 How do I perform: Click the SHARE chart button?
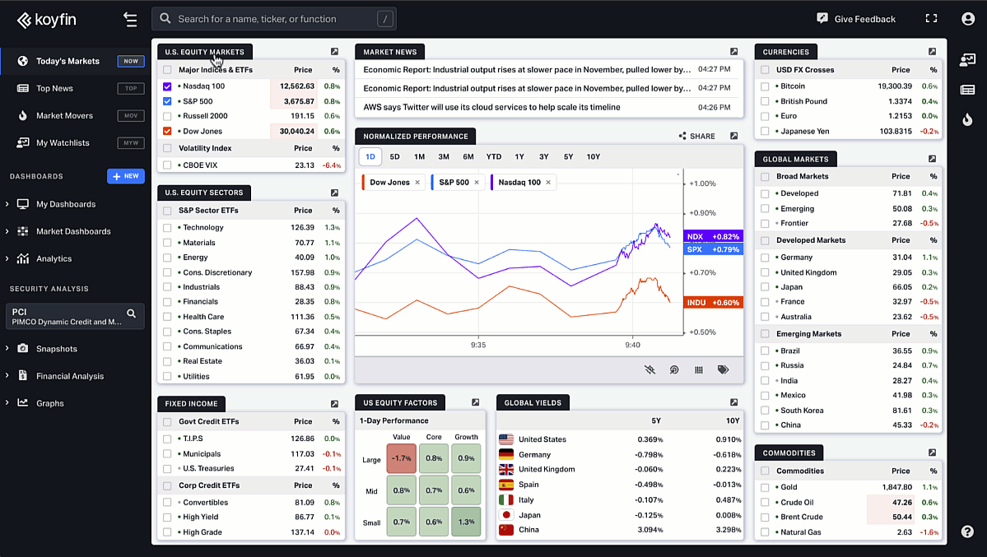pyautogui.click(x=696, y=136)
